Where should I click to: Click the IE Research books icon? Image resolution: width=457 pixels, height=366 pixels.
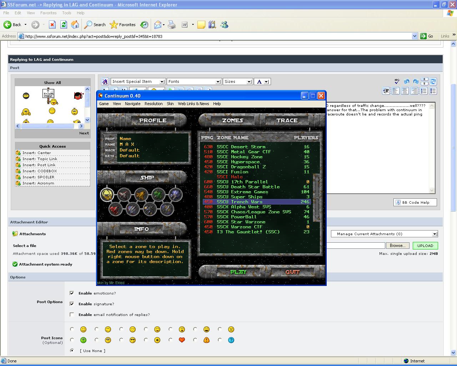coord(212,25)
